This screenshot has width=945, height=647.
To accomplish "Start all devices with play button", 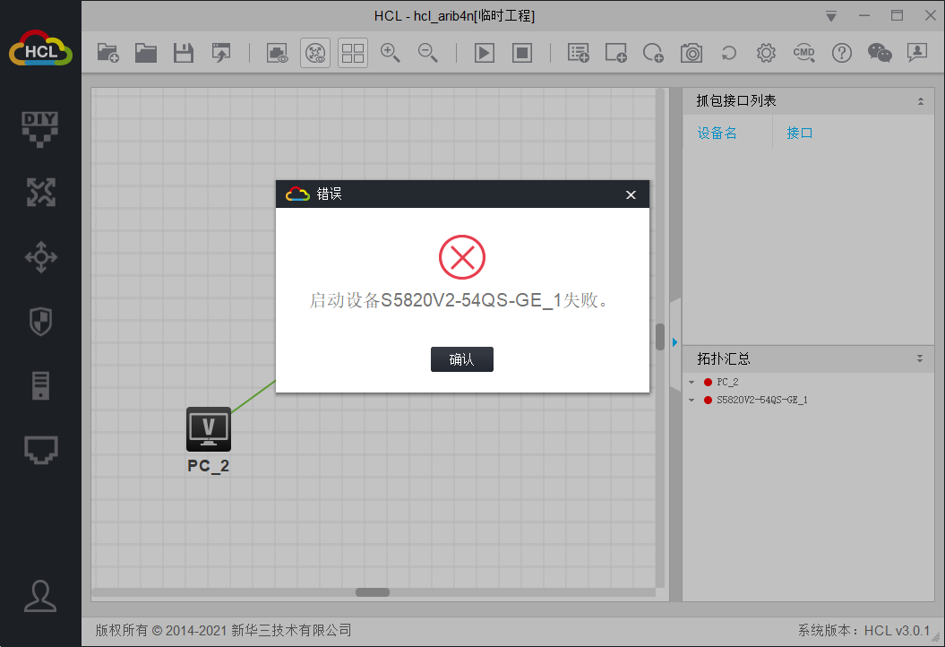I will click(485, 53).
